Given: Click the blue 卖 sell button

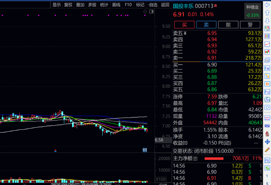Looking at the screenshot, I should (x=206, y=24).
